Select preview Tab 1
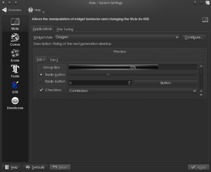Image resolution: width=211 pixels, height=172 pixels. tap(41, 59)
